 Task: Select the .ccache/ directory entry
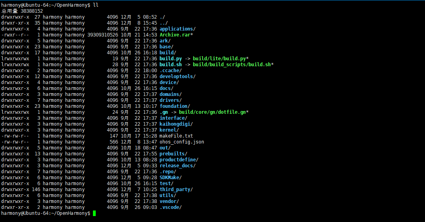pyautogui.click(x=170, y=71)
